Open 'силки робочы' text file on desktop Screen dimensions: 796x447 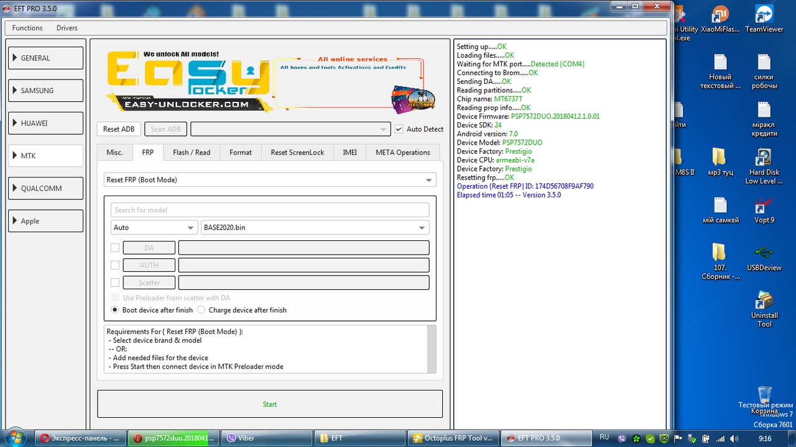[x=764, y=71]
